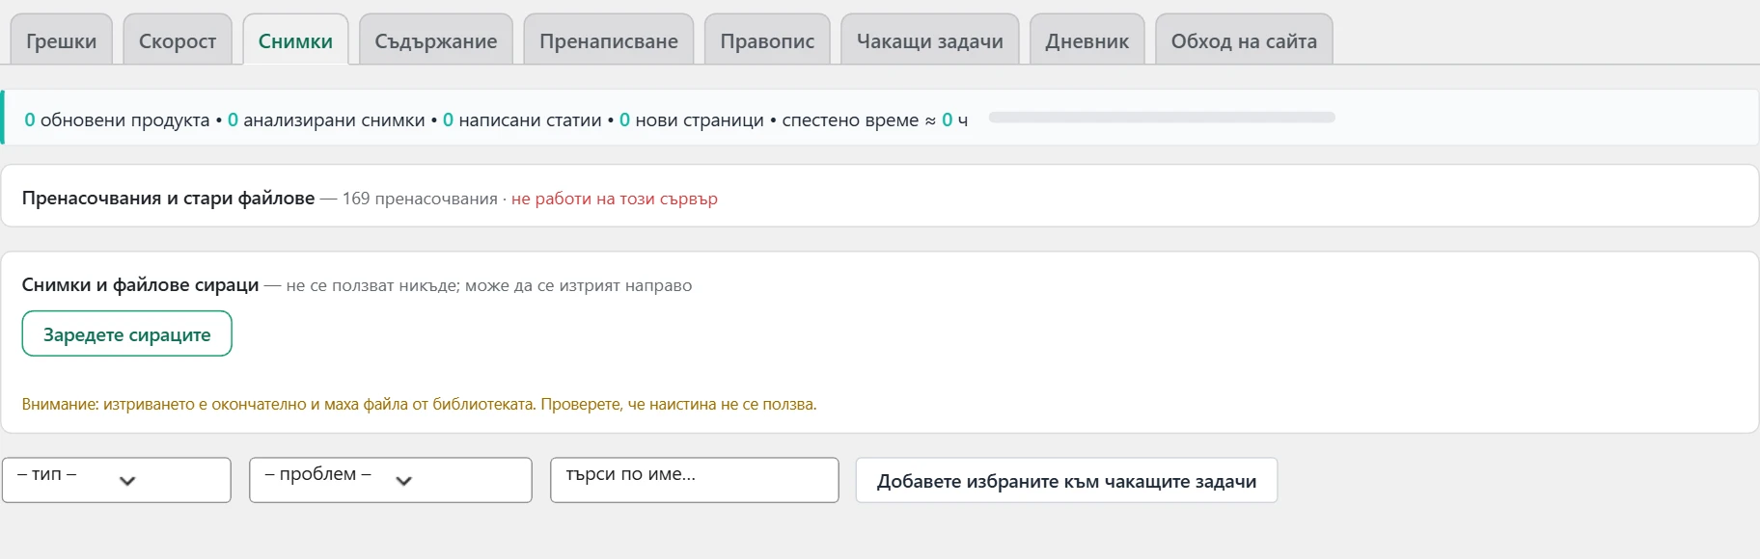Click не се ползват никъде description

(x=489, y=285)
